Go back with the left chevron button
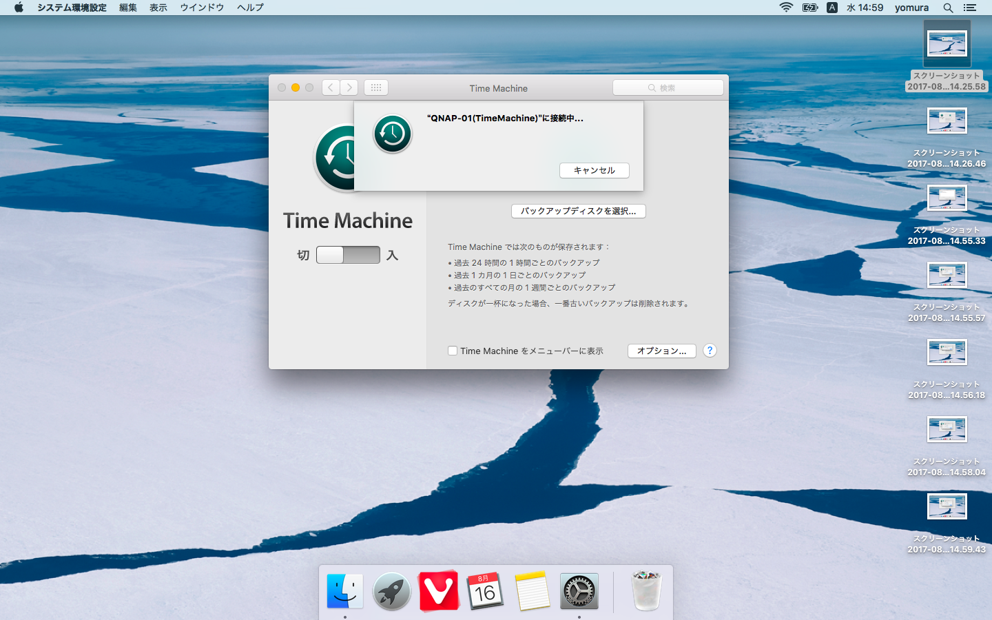 pos(331,87)
